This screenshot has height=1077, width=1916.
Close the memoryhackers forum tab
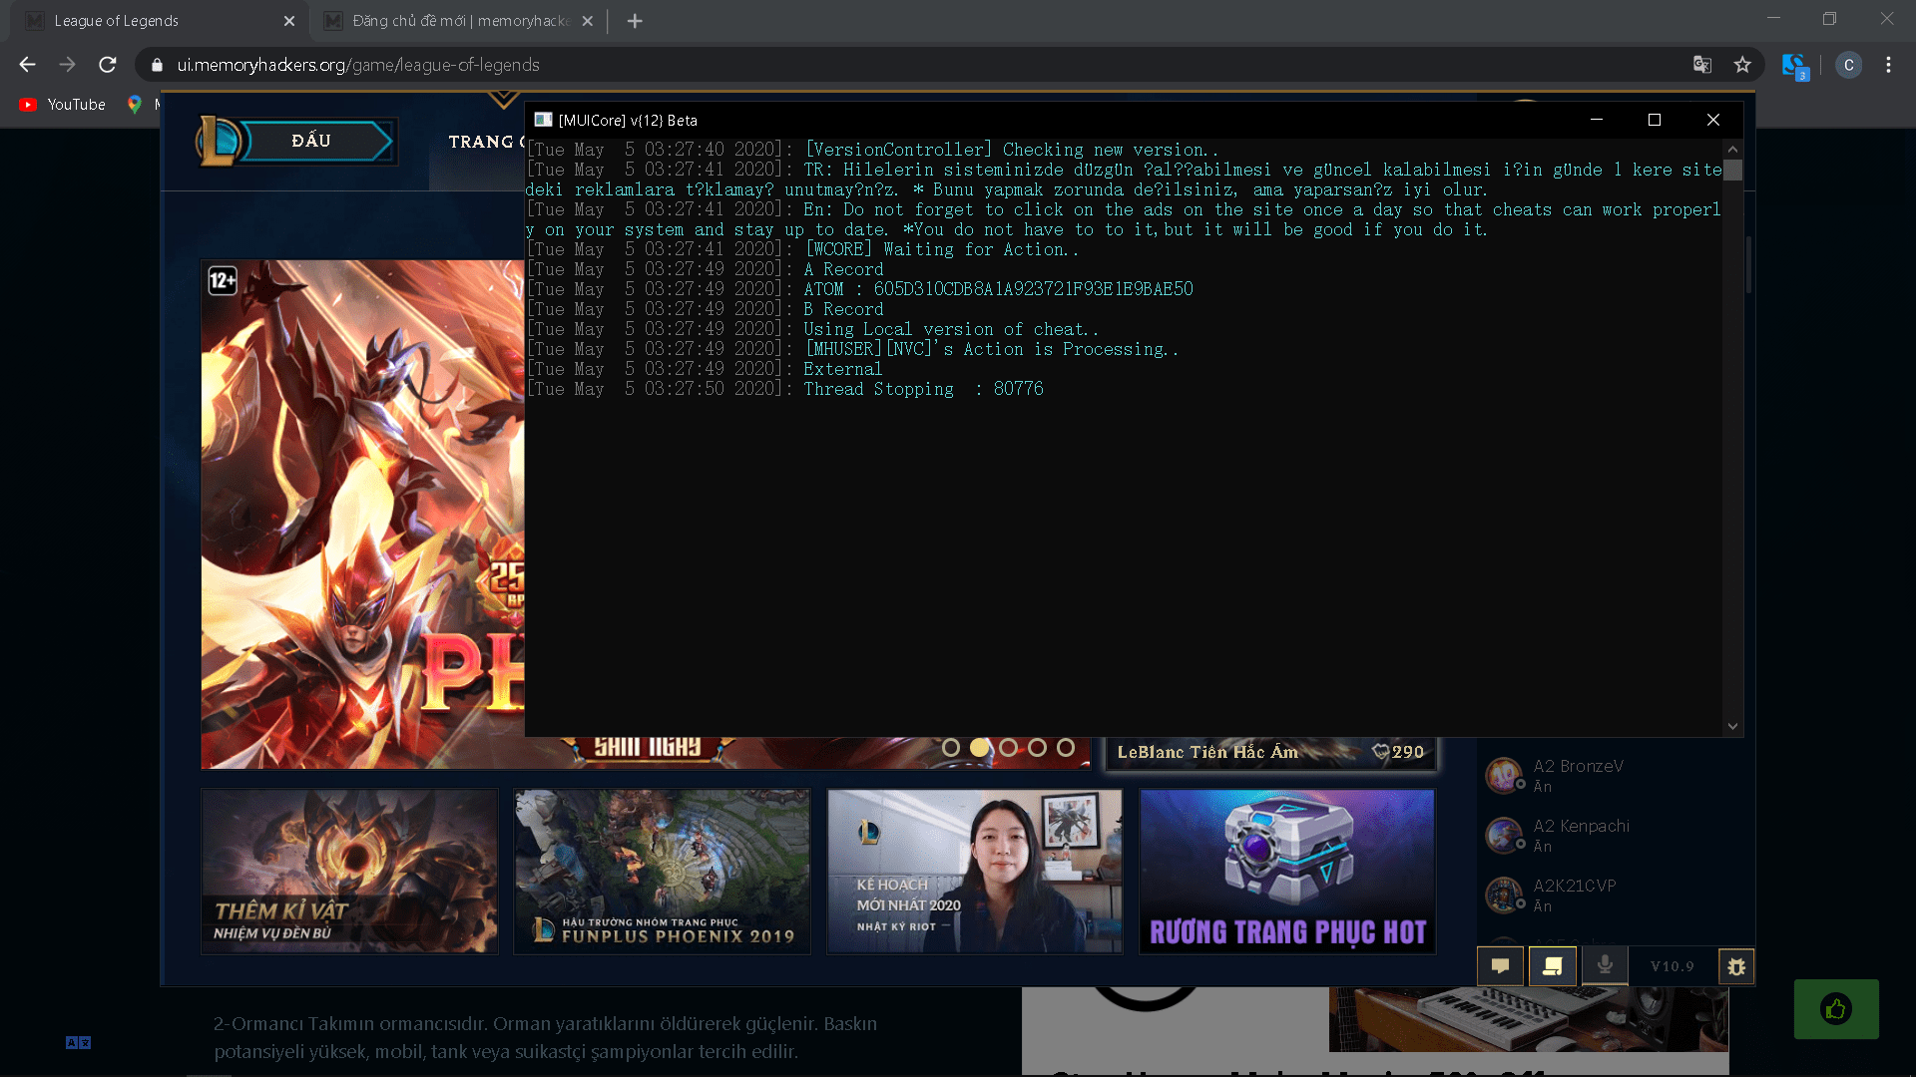pos(588,21)
